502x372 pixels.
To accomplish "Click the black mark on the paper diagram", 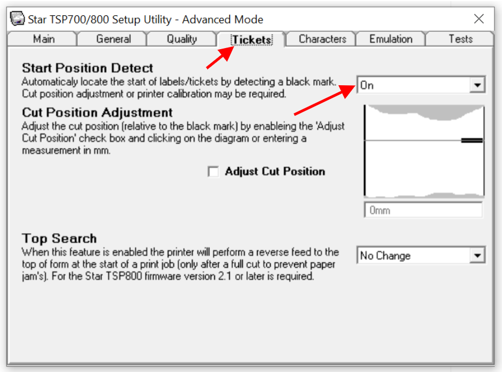I will click(472, 140).
